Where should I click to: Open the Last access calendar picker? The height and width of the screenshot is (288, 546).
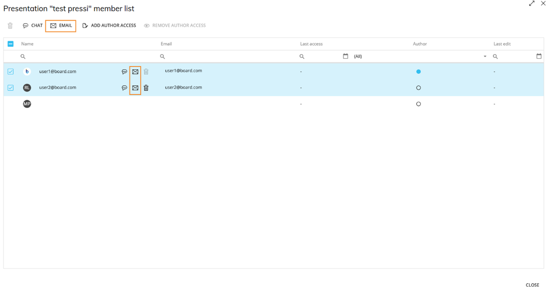click(345, 56)
